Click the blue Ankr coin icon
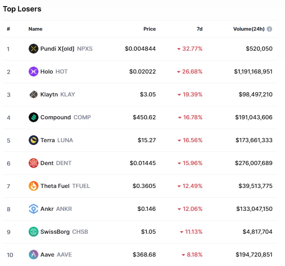 34,209
